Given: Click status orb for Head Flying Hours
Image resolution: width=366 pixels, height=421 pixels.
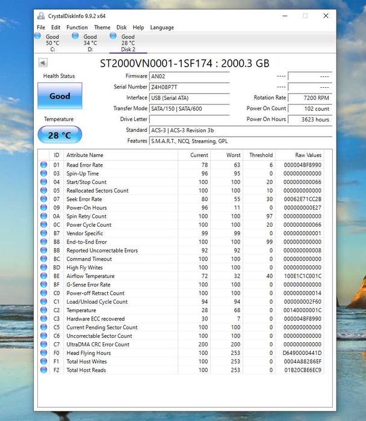Looking at the screenshot, I should click(43, 353).
